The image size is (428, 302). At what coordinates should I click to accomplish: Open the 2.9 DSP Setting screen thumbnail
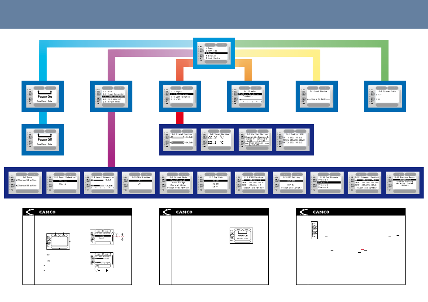click(289, 183)
